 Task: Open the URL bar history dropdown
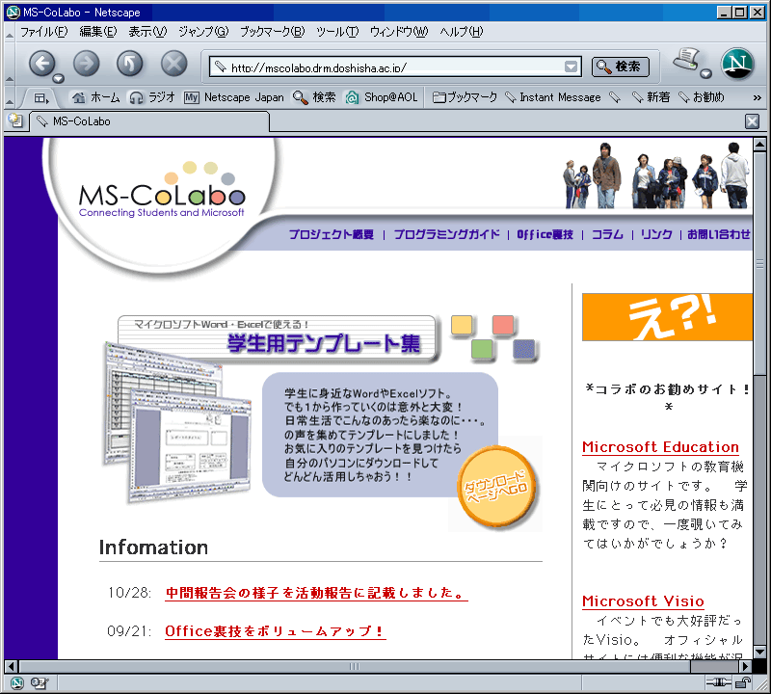click(571, 67)
